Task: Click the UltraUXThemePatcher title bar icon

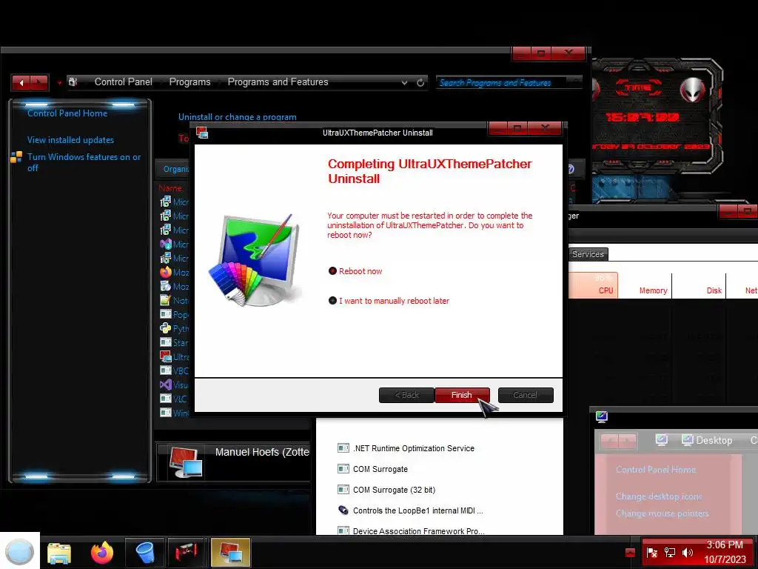Action: 202,133
